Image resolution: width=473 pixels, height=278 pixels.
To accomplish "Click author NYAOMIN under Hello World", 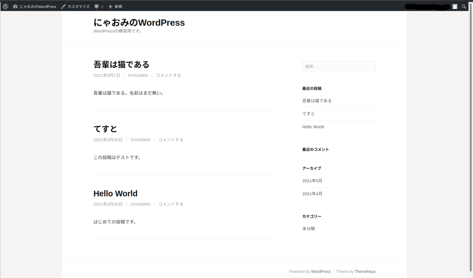I will pyautogui.click(x=140, y=204).
